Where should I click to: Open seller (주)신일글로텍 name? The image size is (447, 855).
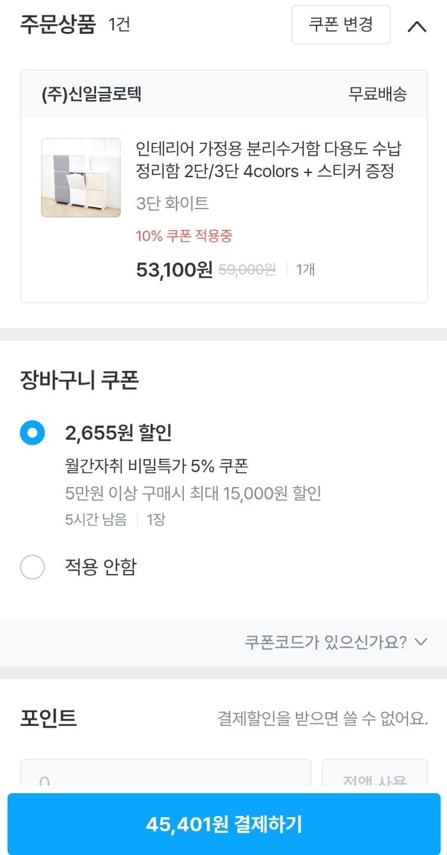(x=91, y=94)
